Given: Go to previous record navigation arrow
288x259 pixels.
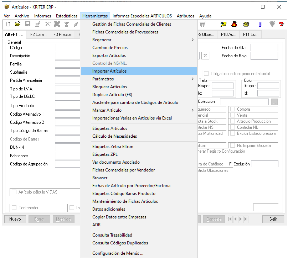Looking at the screenshot, I should (235, 219).
